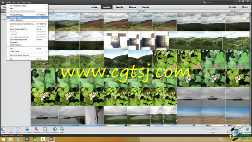Viewport: 252px width, 142px height.
Task: Click in the Search field
Action: click(219, 3)
